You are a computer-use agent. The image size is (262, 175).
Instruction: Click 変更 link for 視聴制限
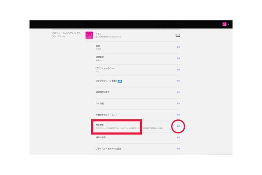[x=178, y=58]
